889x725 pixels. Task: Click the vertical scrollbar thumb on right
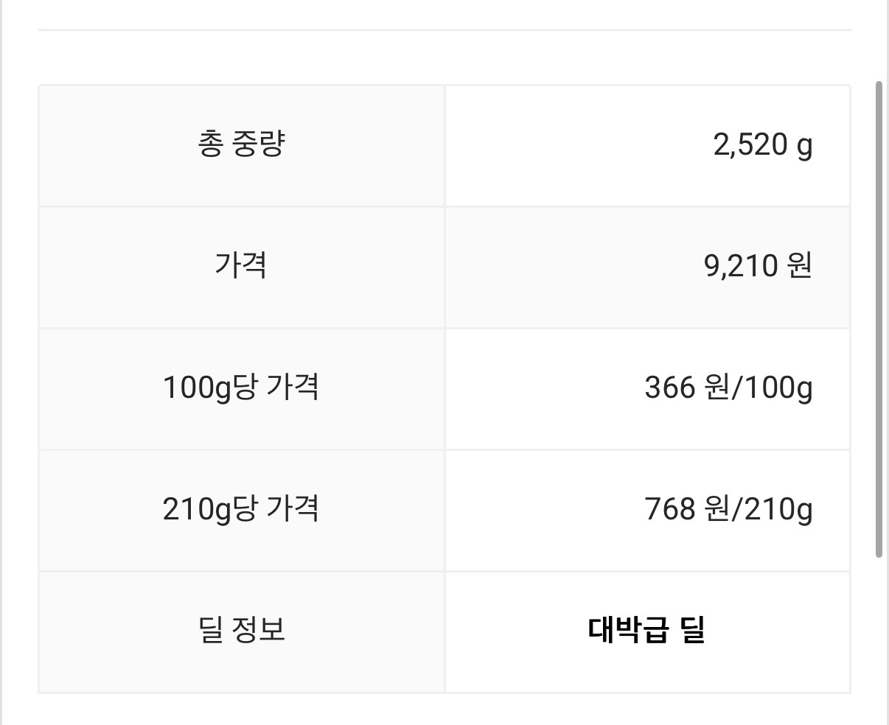tap(879, 319)
